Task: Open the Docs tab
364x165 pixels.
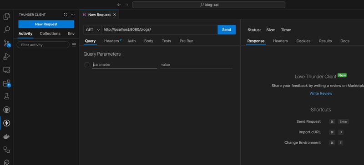Action: 345,41
